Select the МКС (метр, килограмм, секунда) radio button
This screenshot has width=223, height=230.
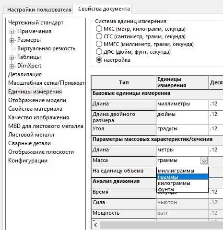99,29
